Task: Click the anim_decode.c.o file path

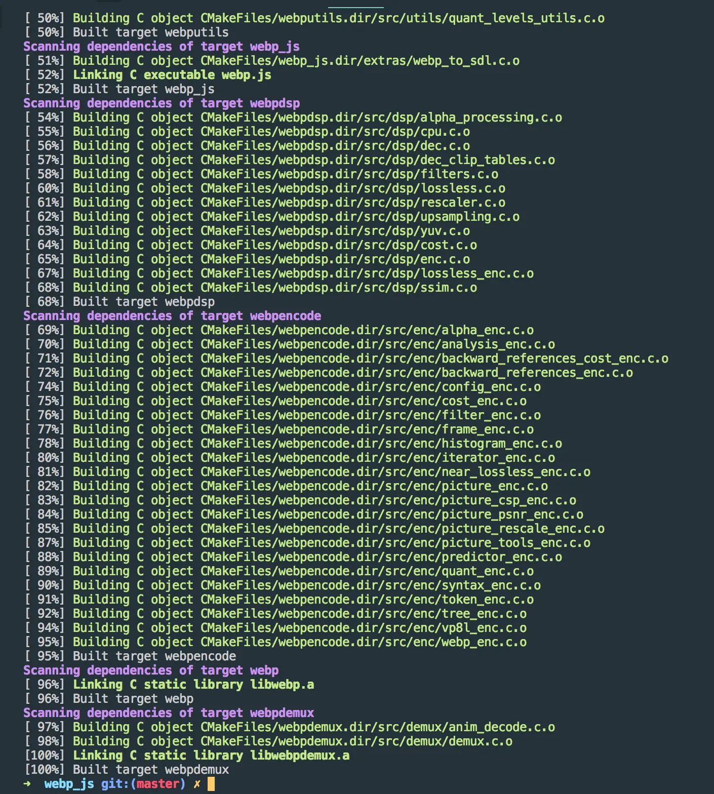Action: pos(378,727)
